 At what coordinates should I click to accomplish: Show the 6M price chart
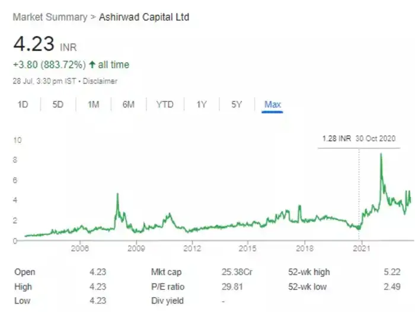pos(129,105)
